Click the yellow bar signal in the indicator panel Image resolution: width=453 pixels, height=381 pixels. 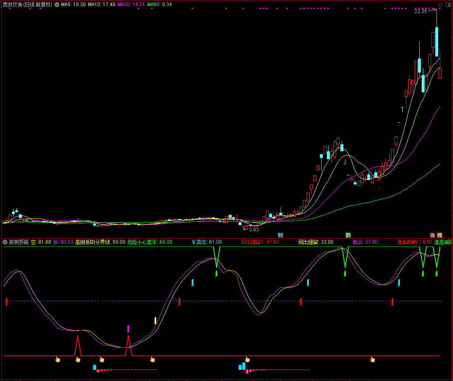click(x=155, y=321)
